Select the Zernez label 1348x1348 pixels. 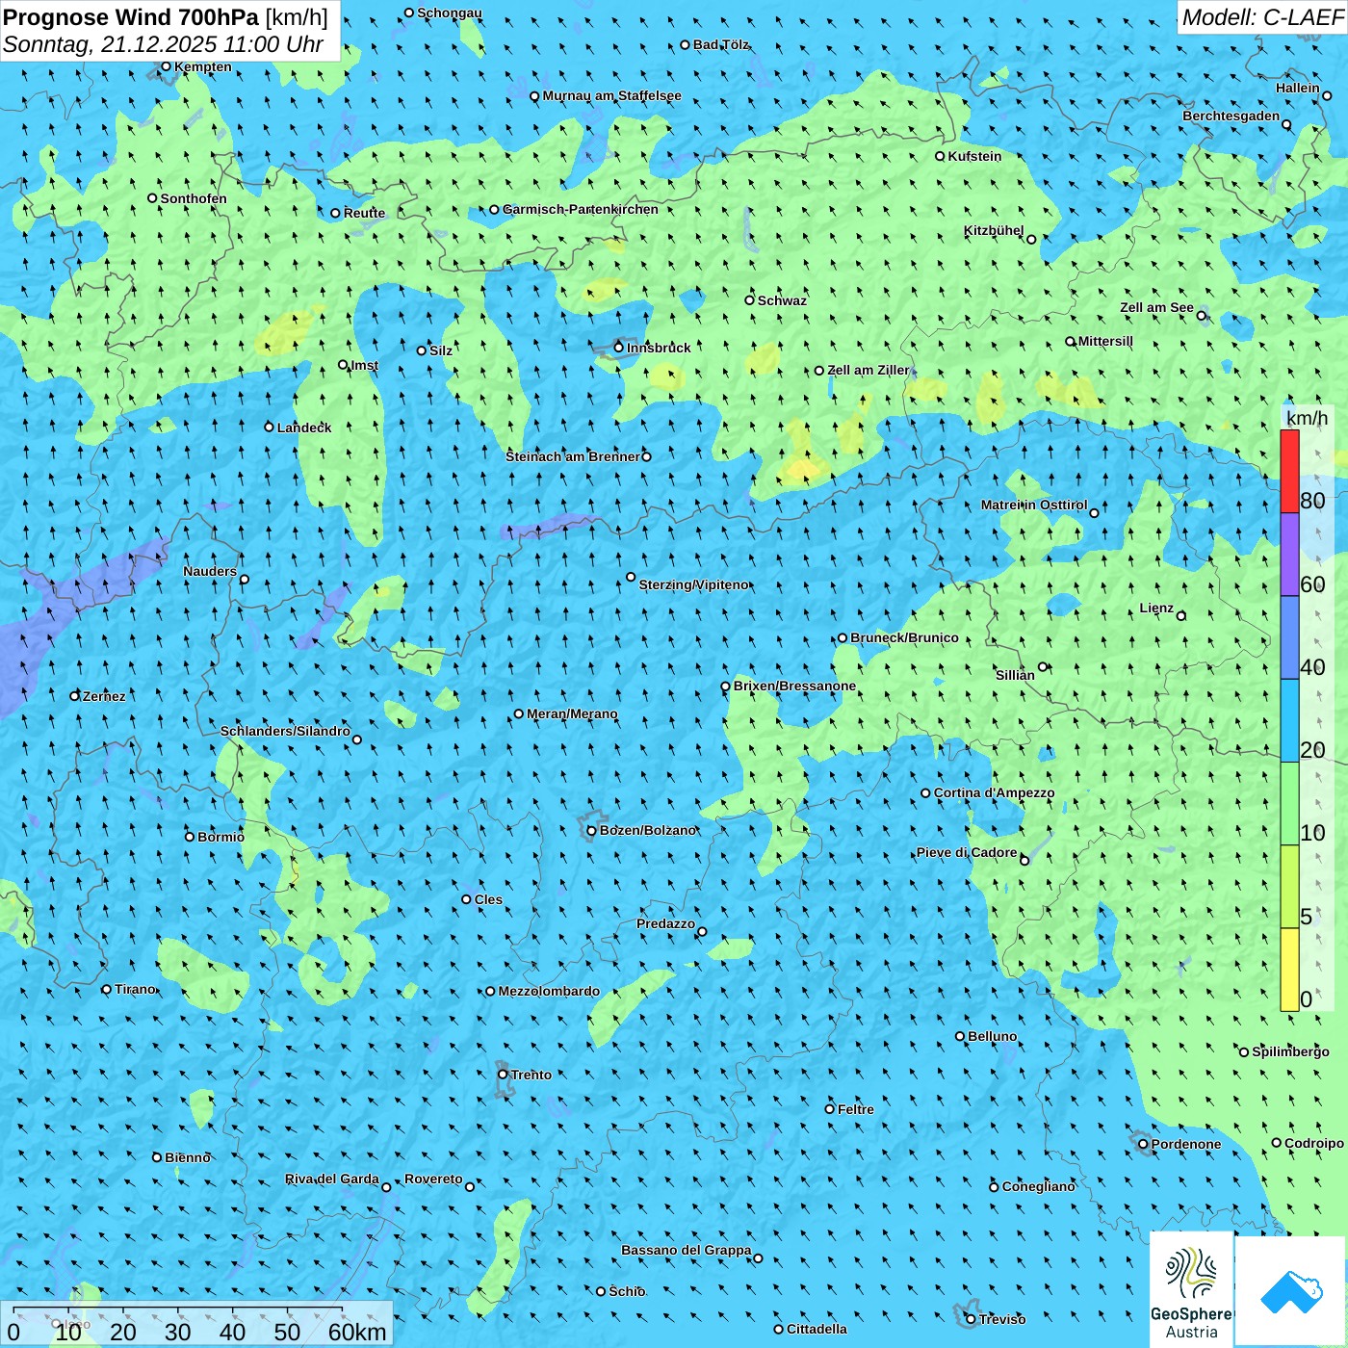pyautogui.click(x=104, y=696)
